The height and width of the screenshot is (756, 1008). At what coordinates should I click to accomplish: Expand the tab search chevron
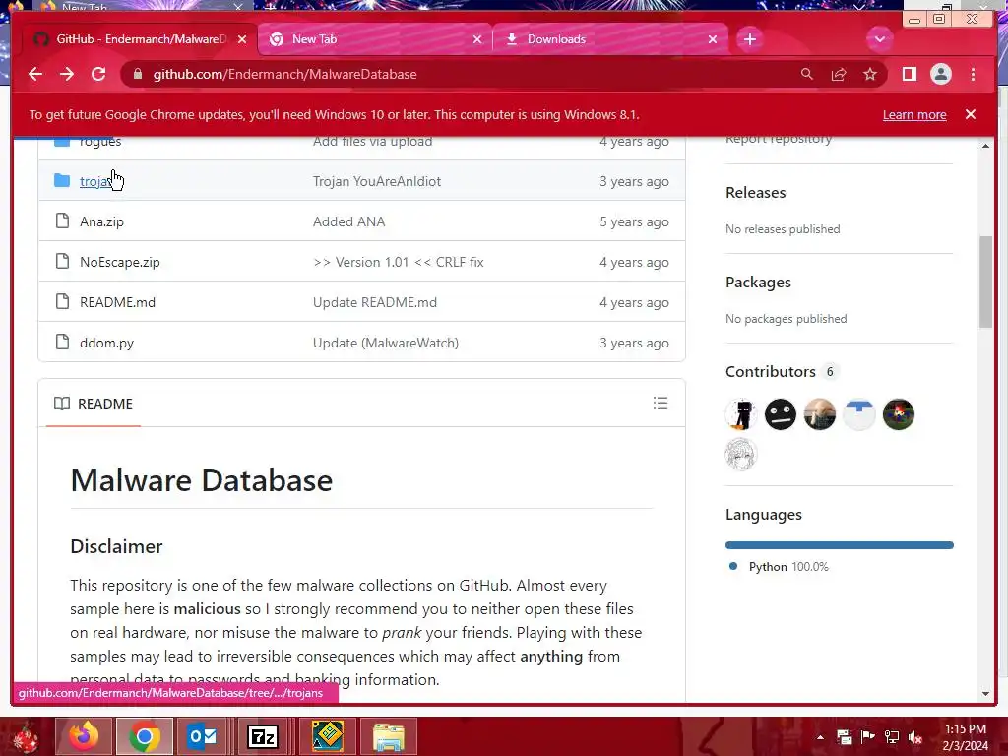point(879,39)
